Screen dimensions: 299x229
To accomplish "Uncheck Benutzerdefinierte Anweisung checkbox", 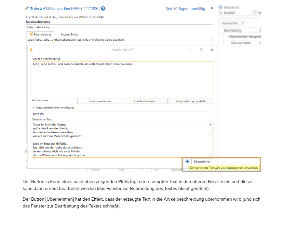I will pos(34,107).
